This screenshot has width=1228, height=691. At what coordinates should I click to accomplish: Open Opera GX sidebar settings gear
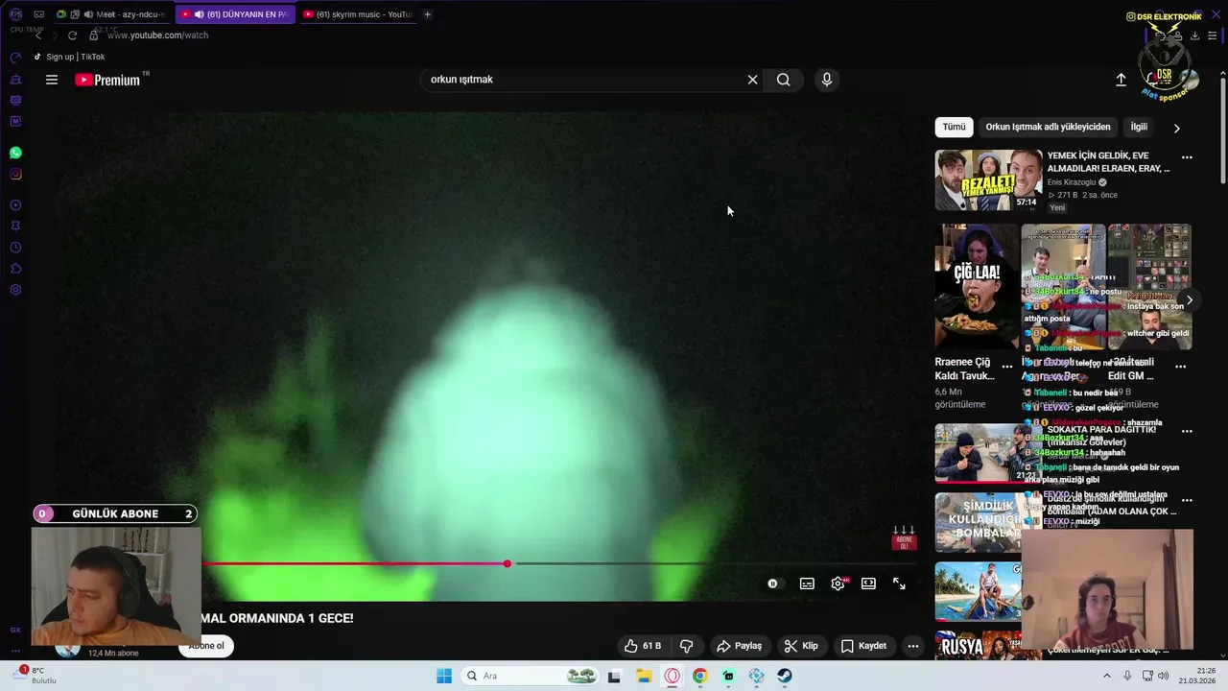point(15,290)
